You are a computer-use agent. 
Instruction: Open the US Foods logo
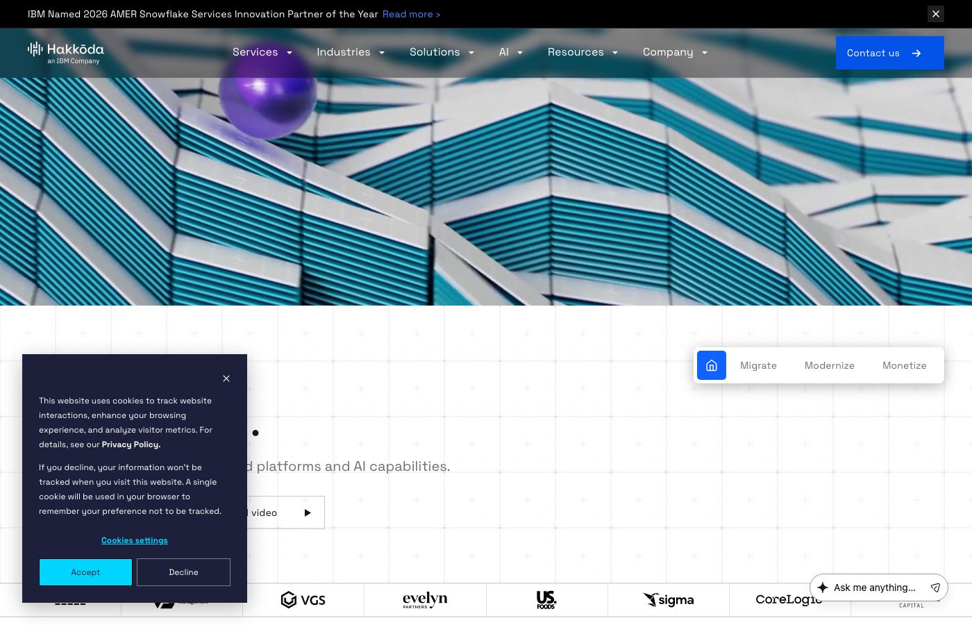point(546,600)
